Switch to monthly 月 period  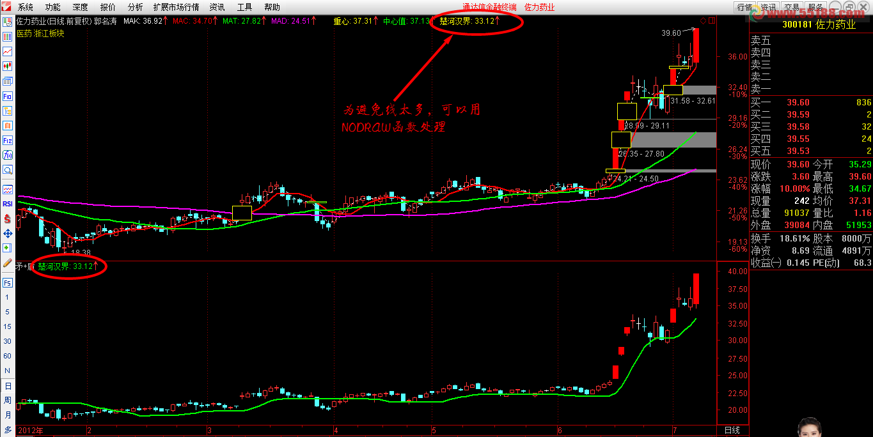point(8,415)
